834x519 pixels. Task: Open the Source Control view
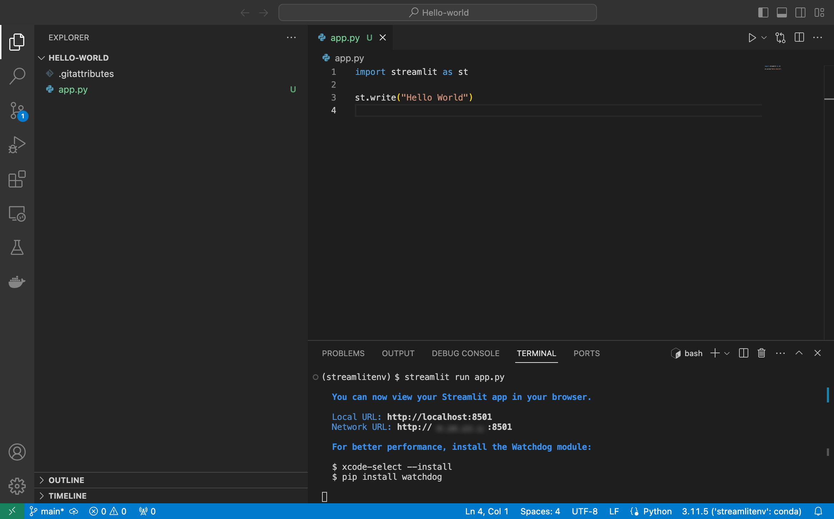17,111
